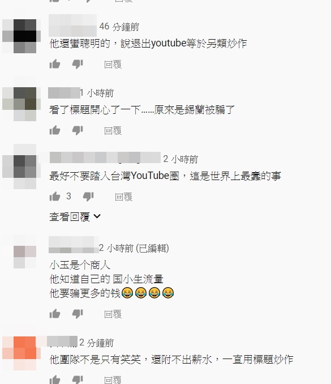Dislike the comment with 3 likes

[x=88, y=197]
